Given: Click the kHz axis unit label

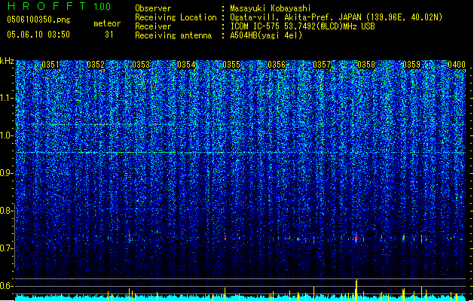Looking at the screenshot, I should 7,61.
